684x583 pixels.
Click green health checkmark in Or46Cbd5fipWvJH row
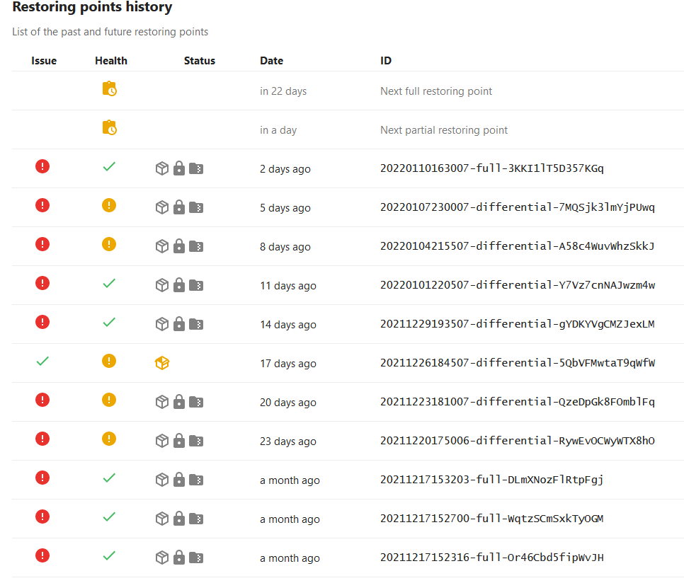109,555
